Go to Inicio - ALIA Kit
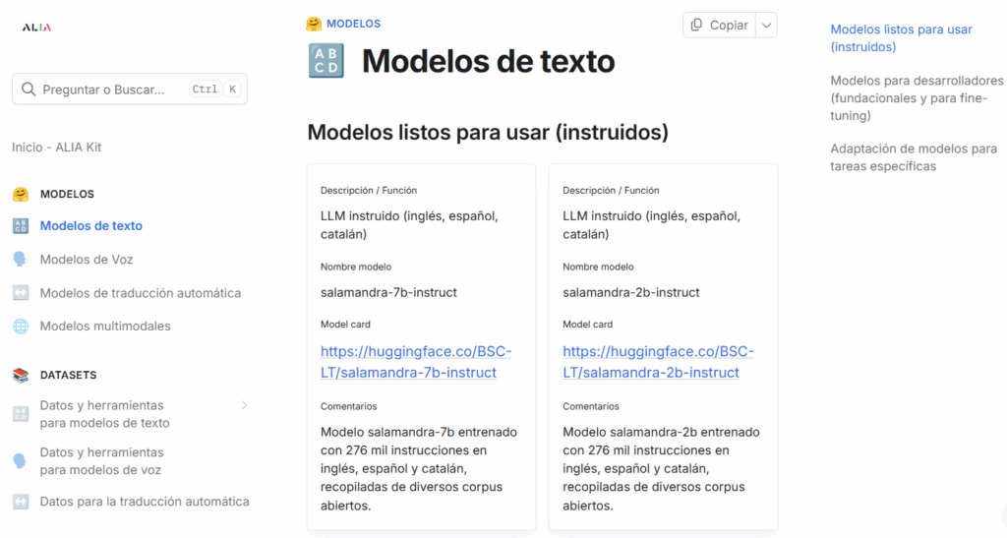 click(x=57, y=148)
